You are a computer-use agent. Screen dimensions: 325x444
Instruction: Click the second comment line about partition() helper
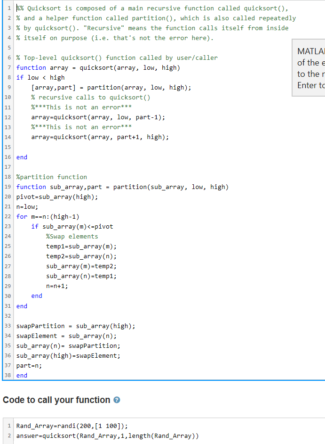(156, 18)
